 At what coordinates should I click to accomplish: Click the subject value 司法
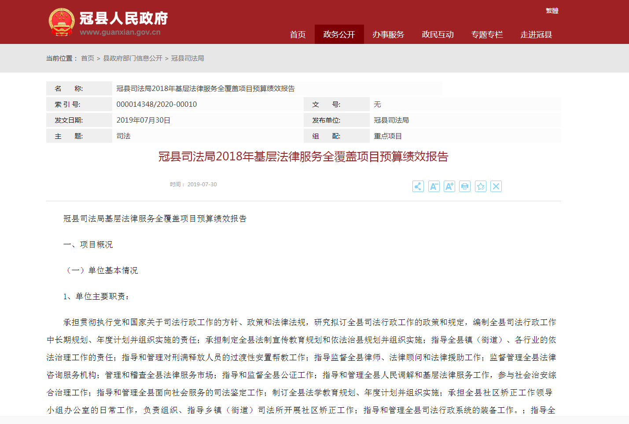pyautogui.click(x=124, y=136)
